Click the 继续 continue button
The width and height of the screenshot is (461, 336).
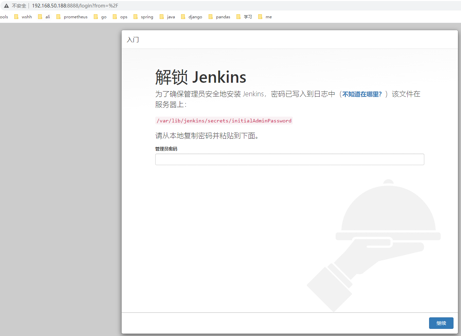[441, 323]
